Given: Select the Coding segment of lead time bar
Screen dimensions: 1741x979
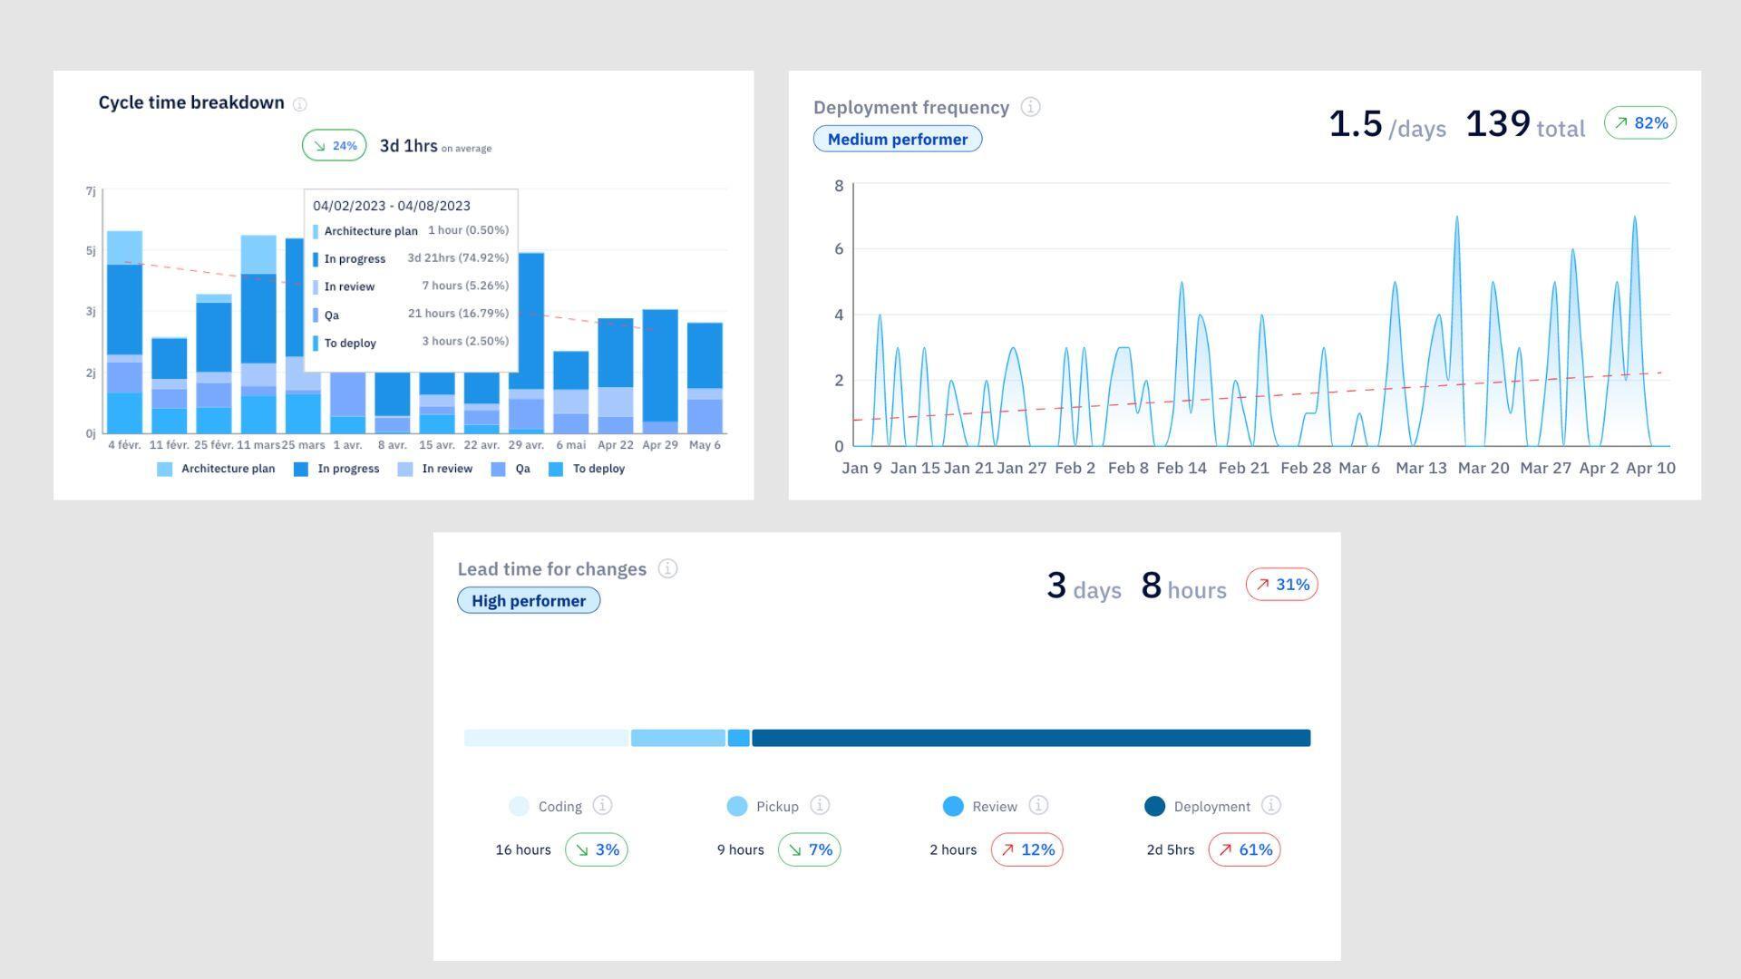Looking at the screenshot, I should coord(546,738).
